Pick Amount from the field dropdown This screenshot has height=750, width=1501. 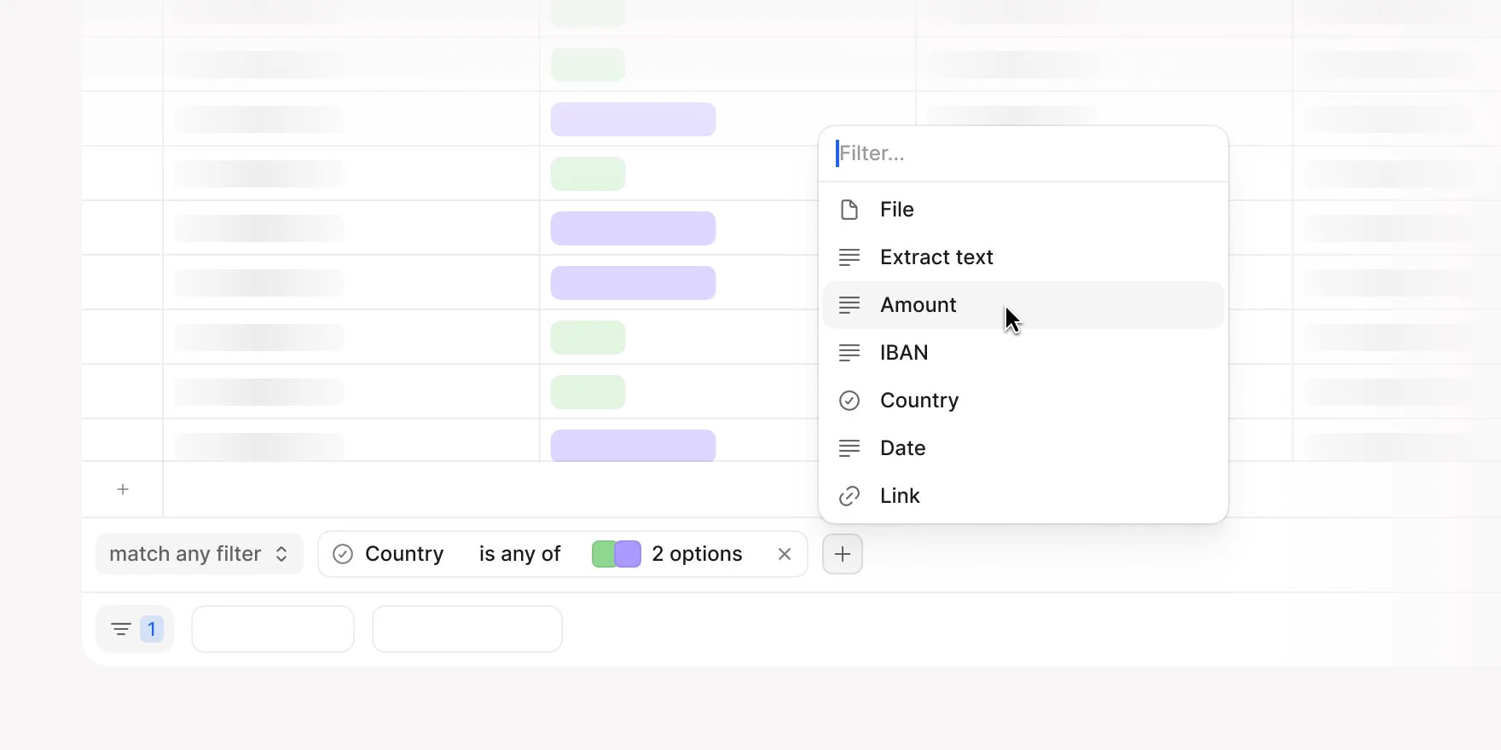point(1023,305)
